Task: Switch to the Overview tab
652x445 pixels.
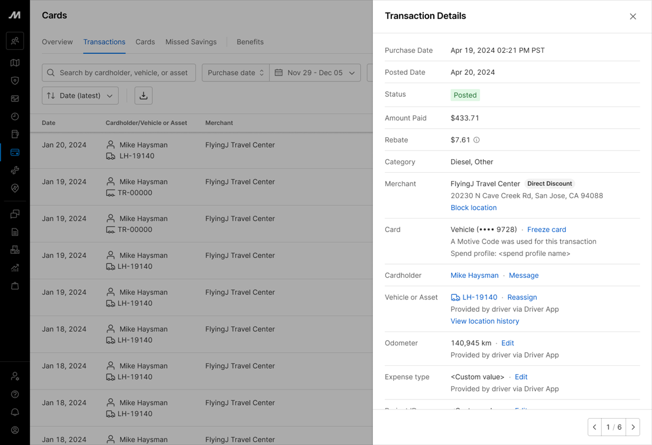Action: coord(57,42)
